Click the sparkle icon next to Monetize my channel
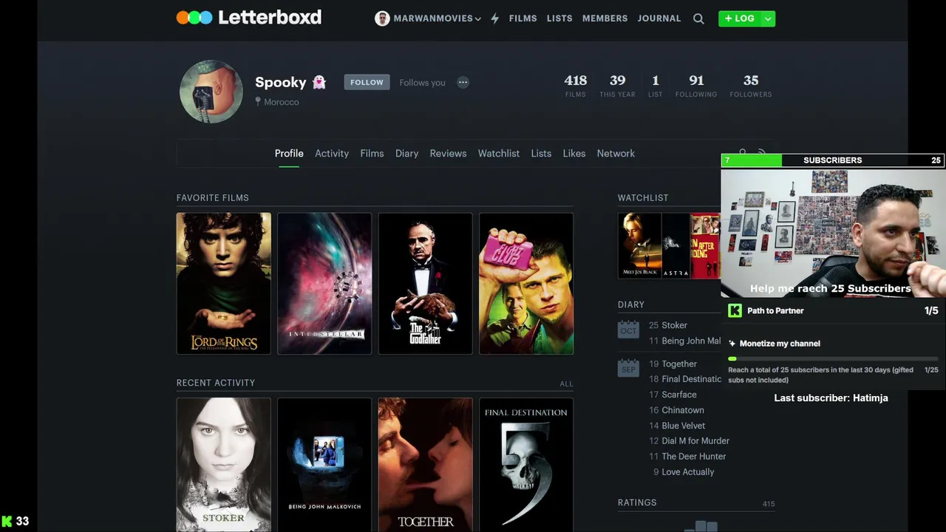The height and width of the screenshot is (532, 946). (x=732, y=344)
